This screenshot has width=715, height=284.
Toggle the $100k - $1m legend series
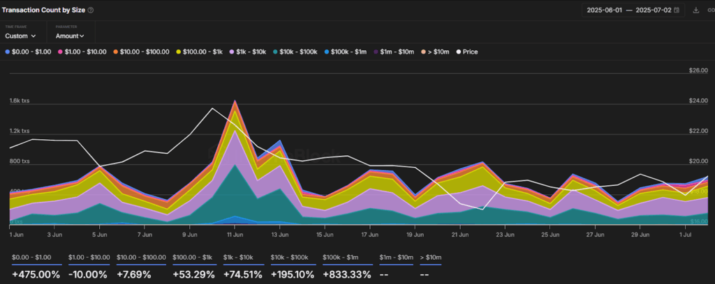click(345, 52)
